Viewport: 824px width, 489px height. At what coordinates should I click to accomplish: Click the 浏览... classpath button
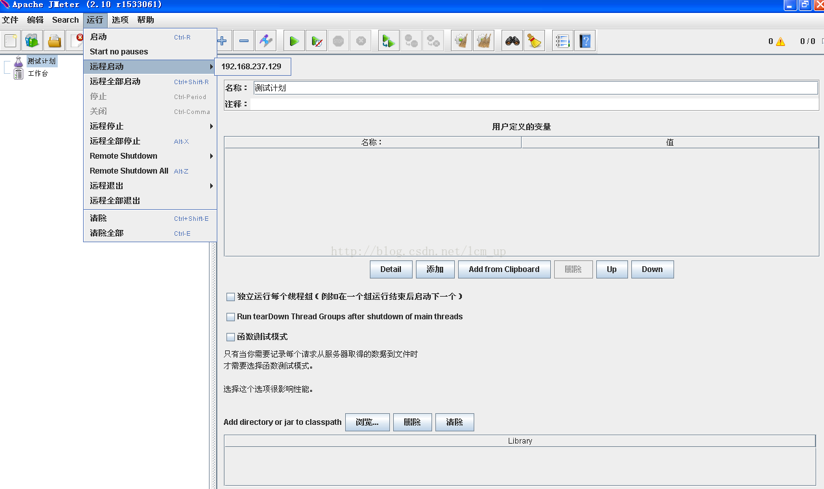click(367, 422)
